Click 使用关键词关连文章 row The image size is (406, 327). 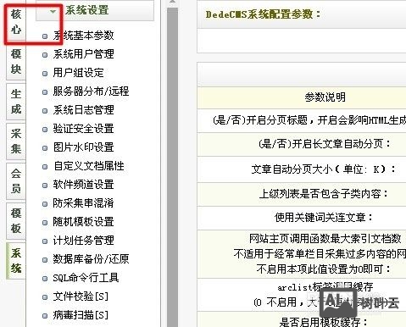[x=302, y=218]
